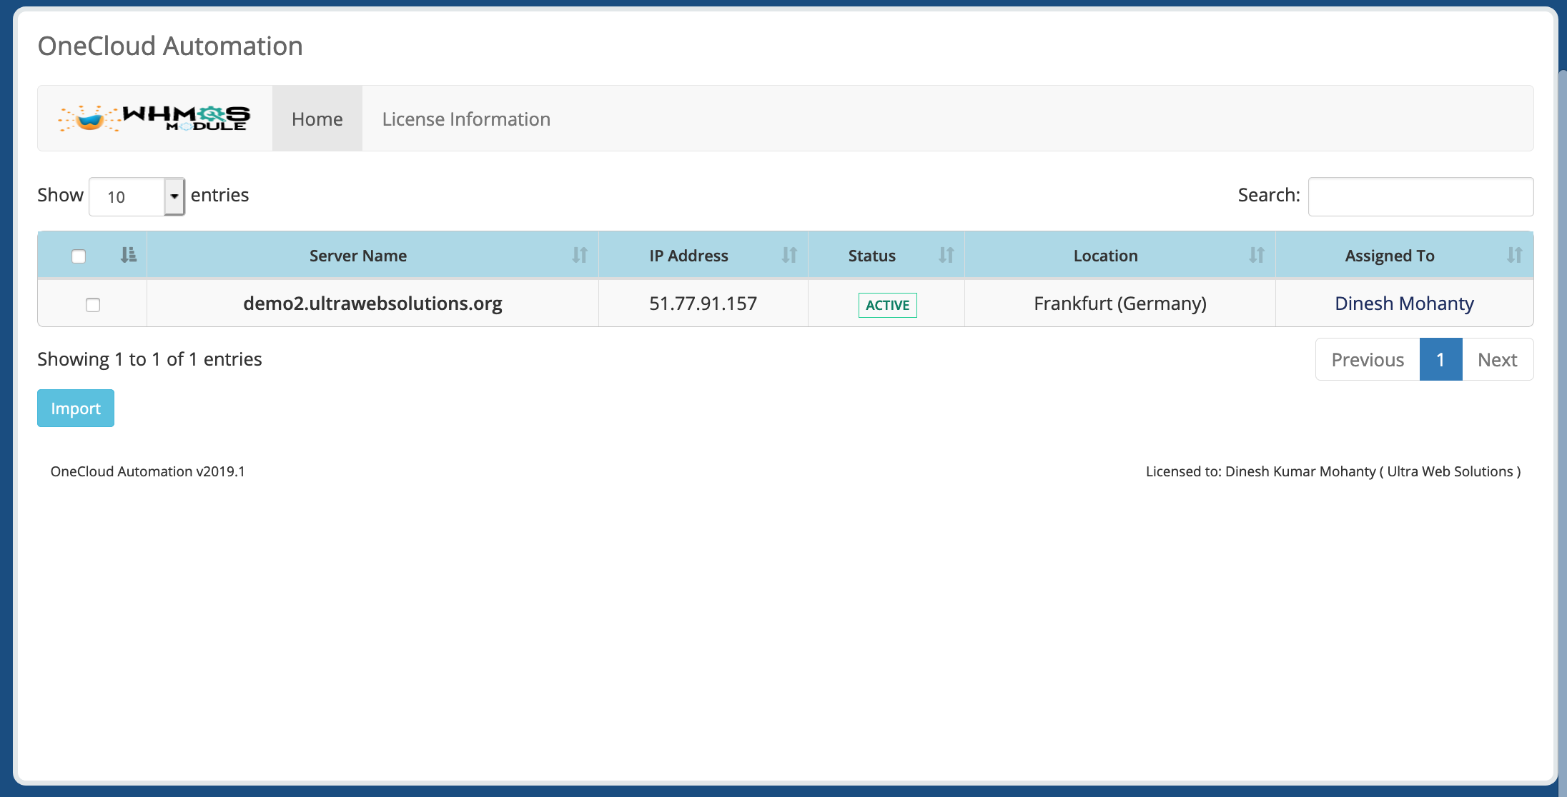Click OneCloud Automation v2019.1 footer text
The height and width of the screenshot is (797, 1567).
pos(147,471)
